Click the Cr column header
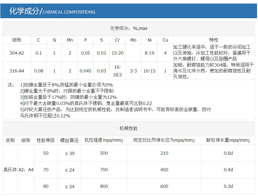 coord(117,40)
